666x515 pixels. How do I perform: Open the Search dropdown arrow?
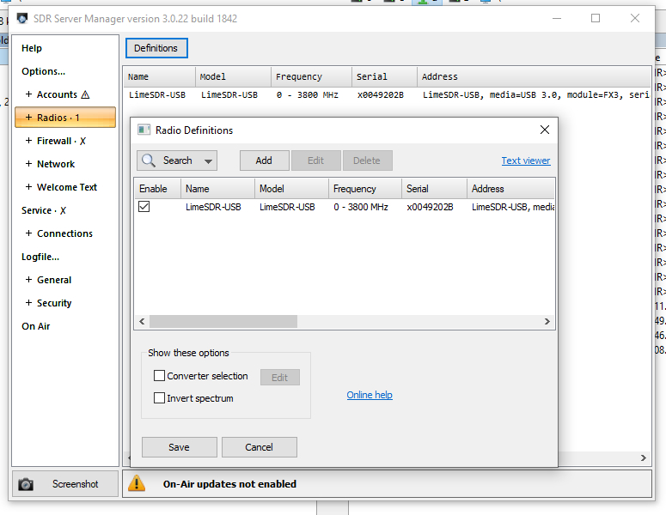point(208,161)
